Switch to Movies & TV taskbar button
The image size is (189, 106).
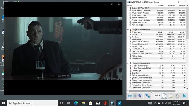[x=119, y=103]
